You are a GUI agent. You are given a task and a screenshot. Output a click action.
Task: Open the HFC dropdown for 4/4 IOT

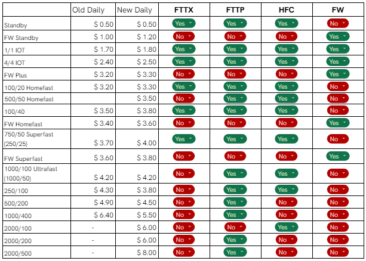click(287, 61)
